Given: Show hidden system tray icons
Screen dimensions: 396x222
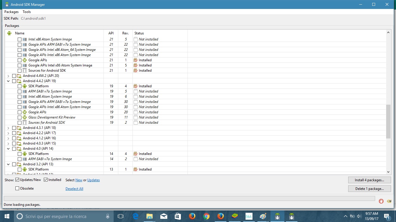Looking at the screenshot, I should click(345, 216).
